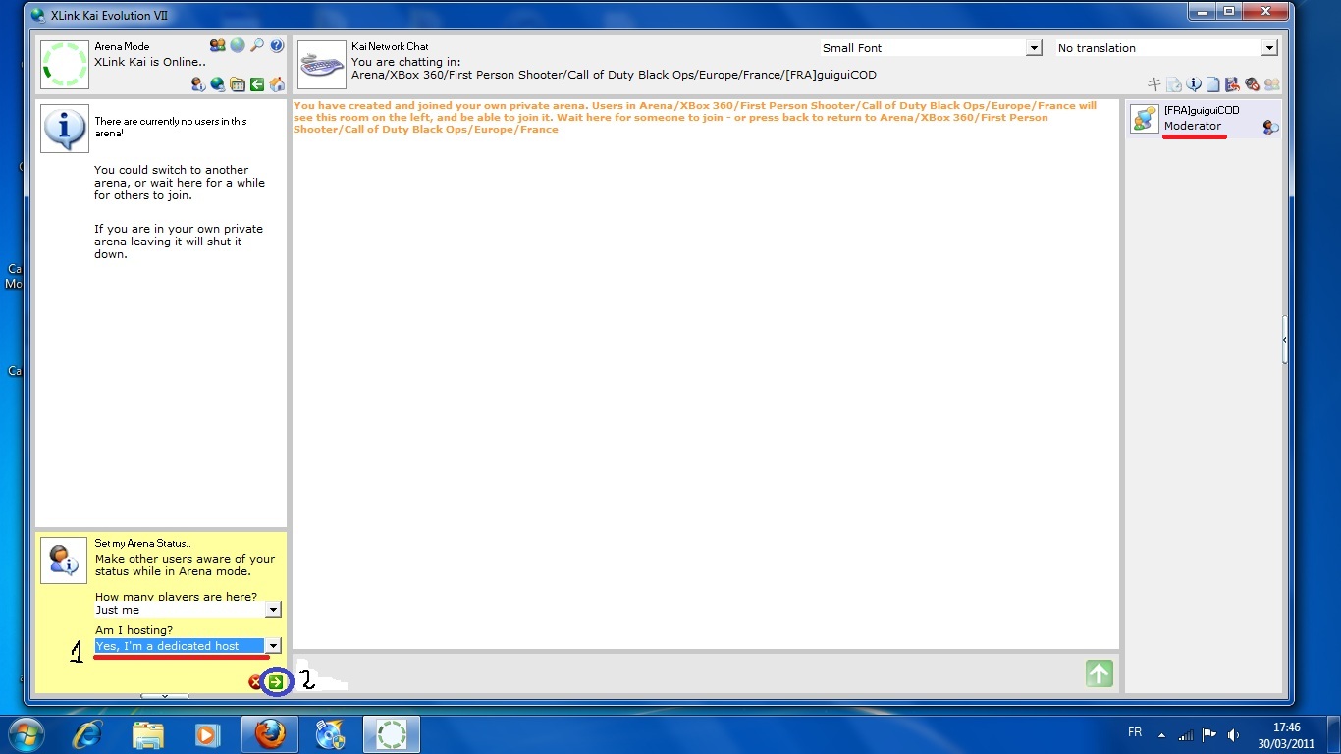Open the magnifying glass search icon
Screen dimensions: 1341x754
tap(257, 45)
